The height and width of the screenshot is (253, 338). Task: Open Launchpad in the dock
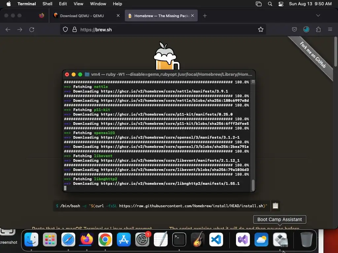[x=50, y=239]
